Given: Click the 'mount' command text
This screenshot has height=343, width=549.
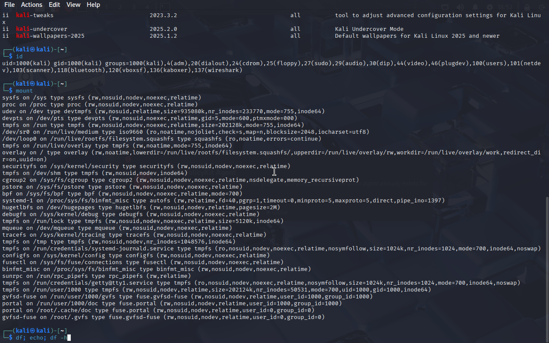Looking at the screenshot, I should coord(24,91).
